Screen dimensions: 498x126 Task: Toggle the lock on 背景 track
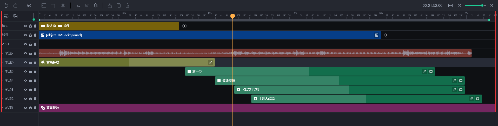pos(30,35)
